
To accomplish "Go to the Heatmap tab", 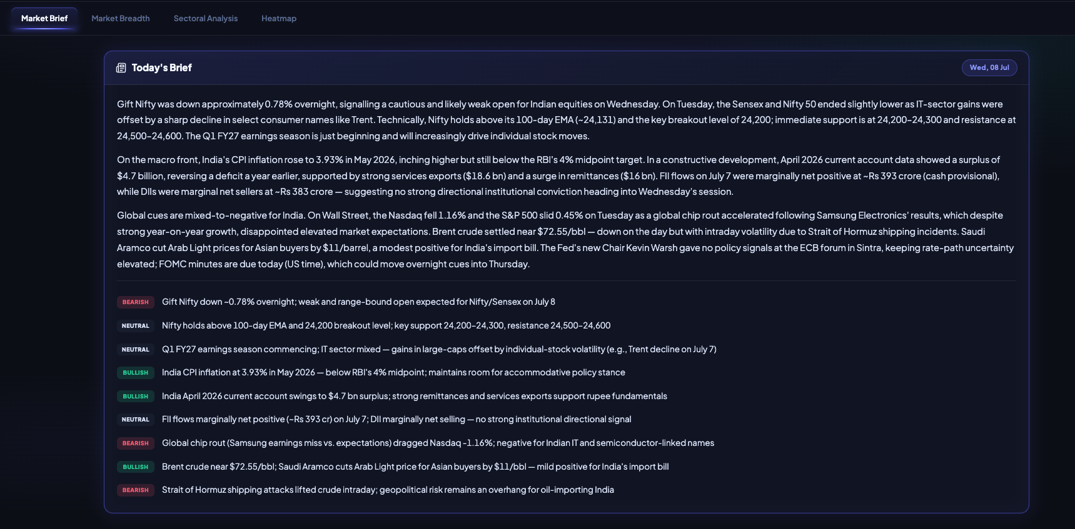I will tap(279, 18).
